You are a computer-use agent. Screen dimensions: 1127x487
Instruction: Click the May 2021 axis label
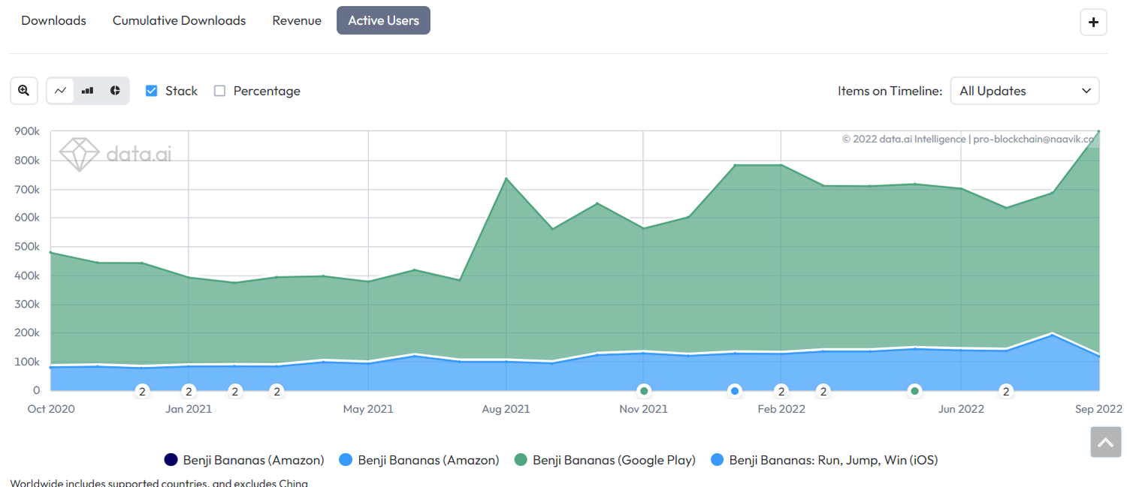click(368, 409)
